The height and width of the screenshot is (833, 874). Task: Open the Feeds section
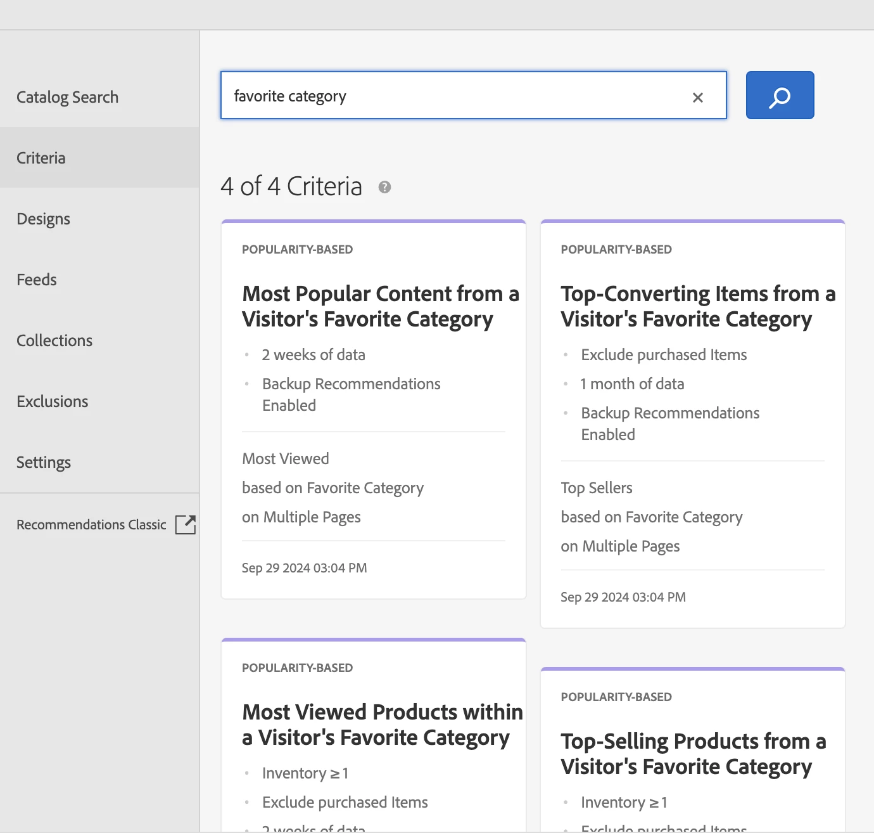tap(37, 280)
